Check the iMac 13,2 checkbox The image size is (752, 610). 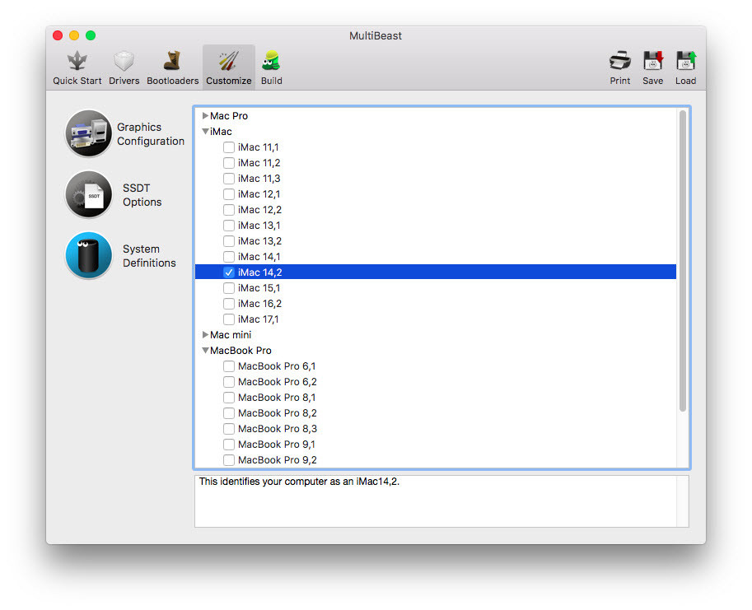229,241
